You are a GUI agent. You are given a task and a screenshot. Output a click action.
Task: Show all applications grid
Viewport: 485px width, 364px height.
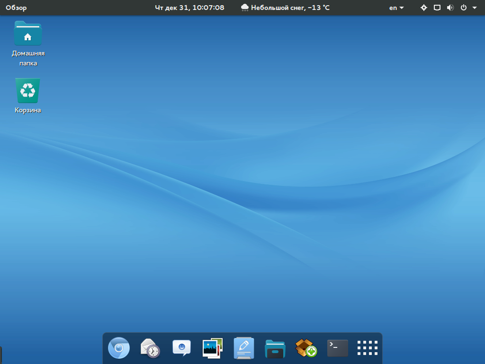pyautogui.click(x=368, y=348)
